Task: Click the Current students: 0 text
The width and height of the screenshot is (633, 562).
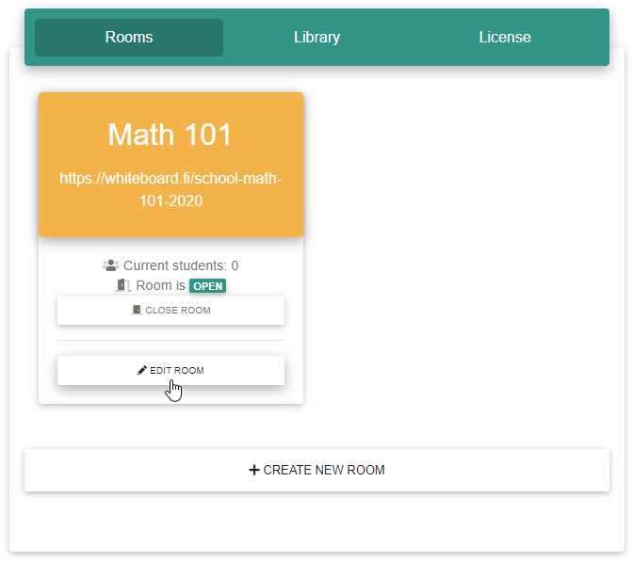Action: tap(181, 265)
